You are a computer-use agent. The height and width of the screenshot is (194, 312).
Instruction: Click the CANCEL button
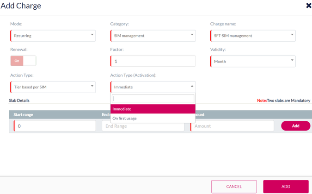pos(234,187)
